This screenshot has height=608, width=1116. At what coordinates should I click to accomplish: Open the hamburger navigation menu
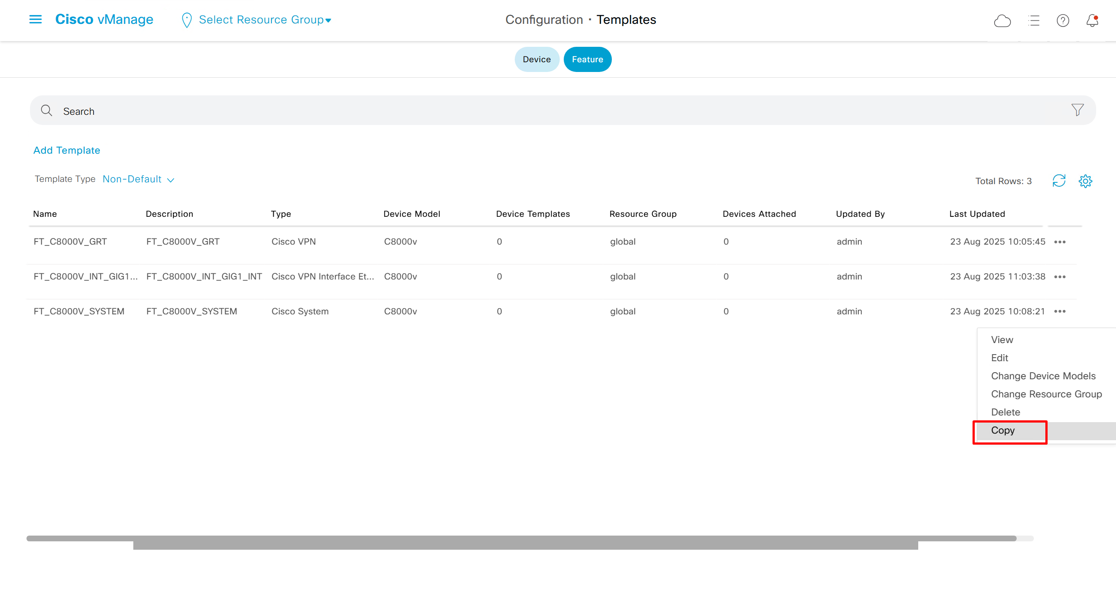pos(35,19)
